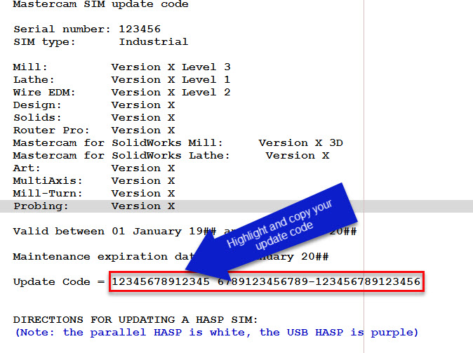Click the update code number string
Viewport: 473px width, 353px height.
pos(266,282)
